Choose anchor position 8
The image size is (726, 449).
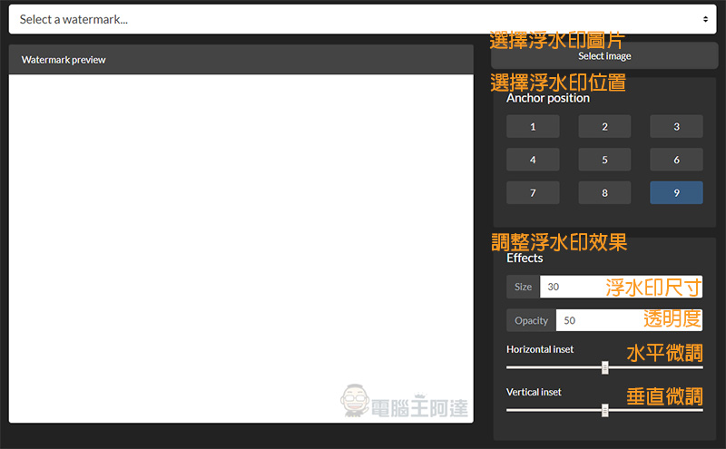[604, 193]
